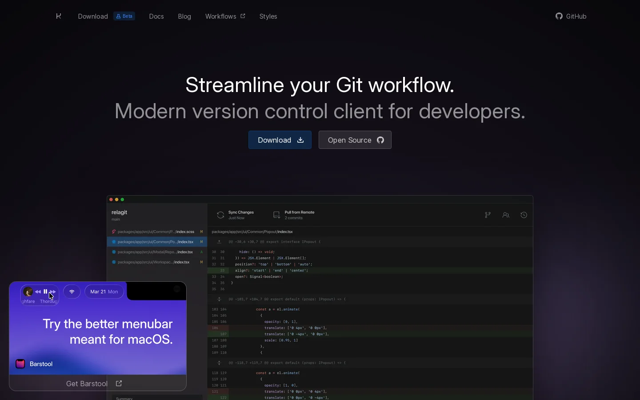Go to the Docs page
640x400 pixels.
pyautogui.click(x=156, y=16)
